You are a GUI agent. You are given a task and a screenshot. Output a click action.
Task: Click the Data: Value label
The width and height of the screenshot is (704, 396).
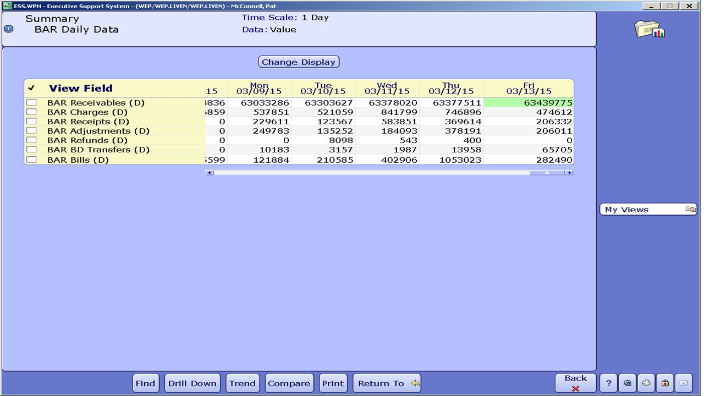coord(269,30)
